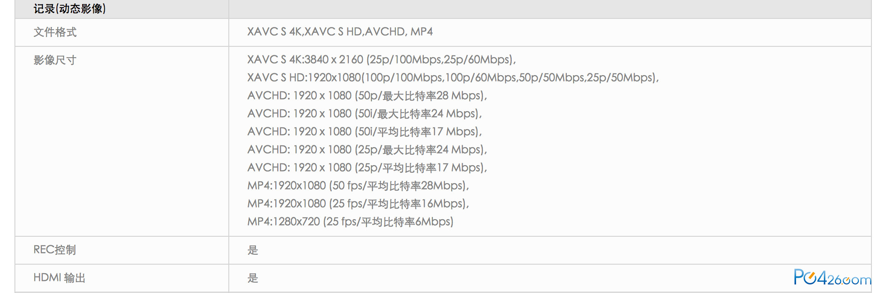880x293 pixels.
Task: Select the REC控制 row label
Action: [55, 250]
